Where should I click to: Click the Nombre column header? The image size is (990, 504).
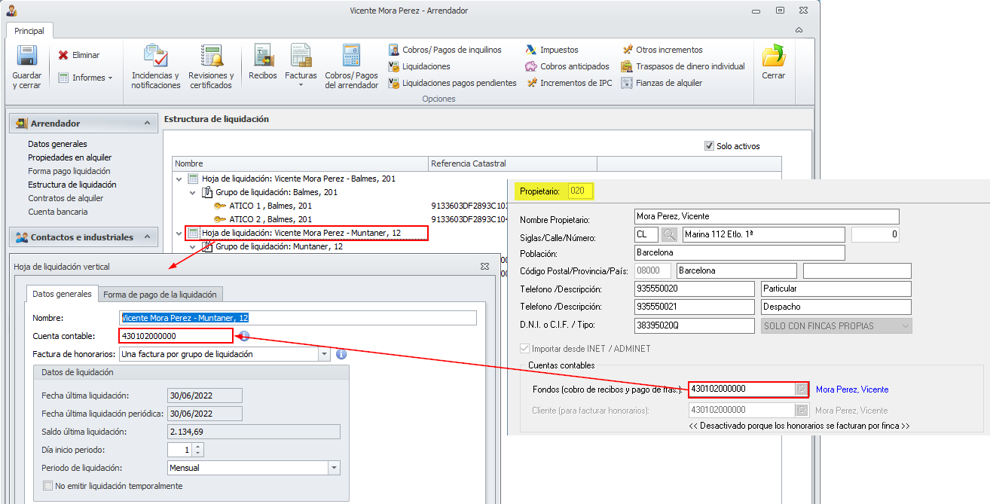point(300,163)
